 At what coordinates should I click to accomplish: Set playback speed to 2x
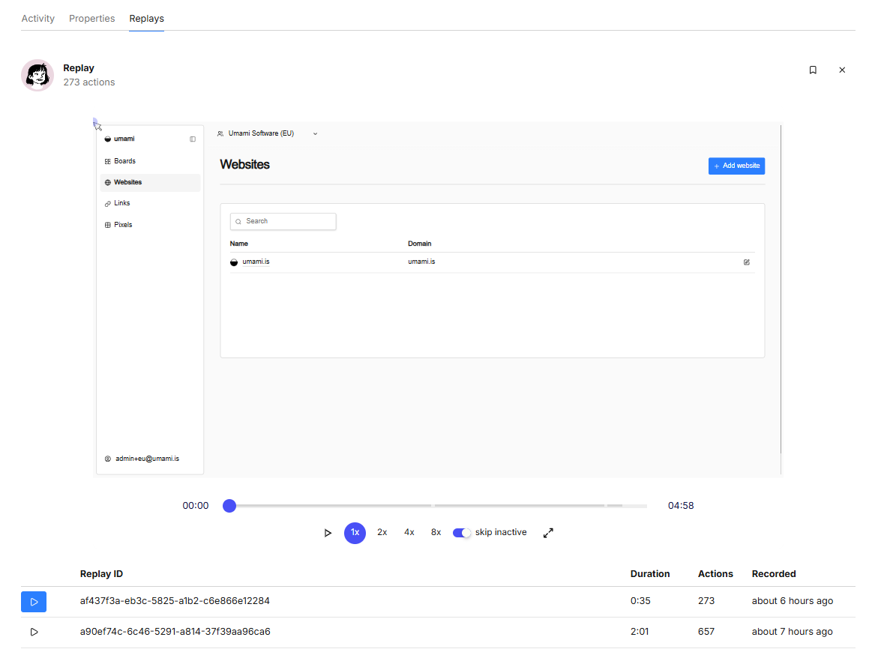tap(382, 533)
